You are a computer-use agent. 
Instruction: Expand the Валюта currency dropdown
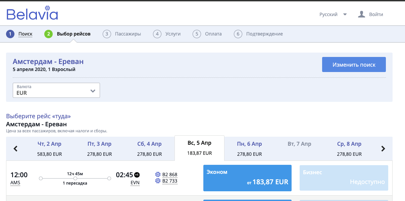tap(56, 90)
